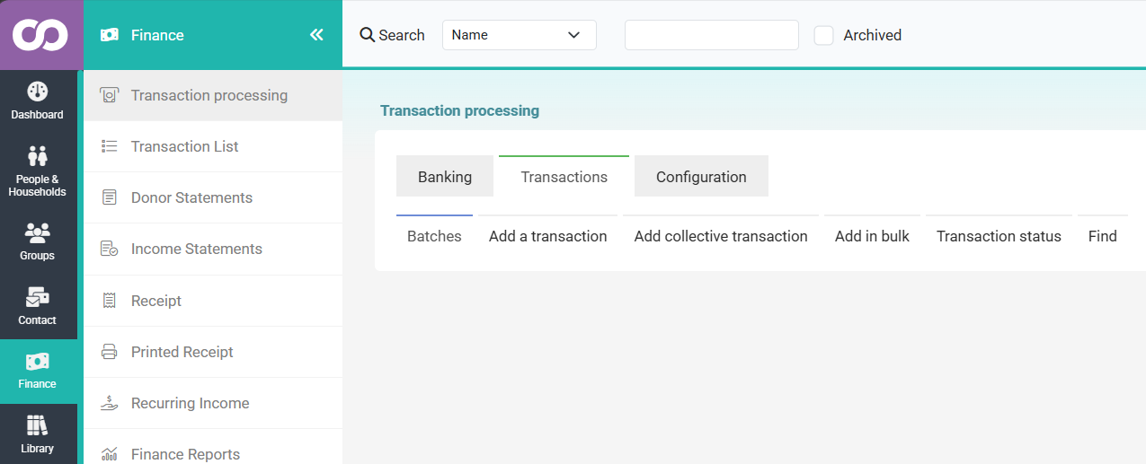Open the Contact envelope icon
Screen dimensions: 1146x464
[x=37, y=297]
